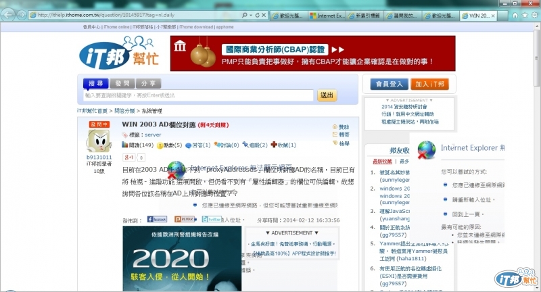Image resolution: width=541 pixels, height=292 pixels.
Task: Open the address bar search dropdown arrow
Action: [x=251, y=15]
